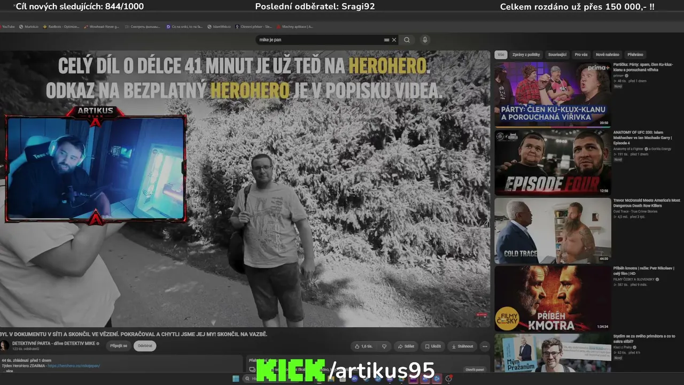Open DETEKTIVNÍ PARTA channel name link
This screenshot has width=684, height=385.
click(x=53, y=344)
